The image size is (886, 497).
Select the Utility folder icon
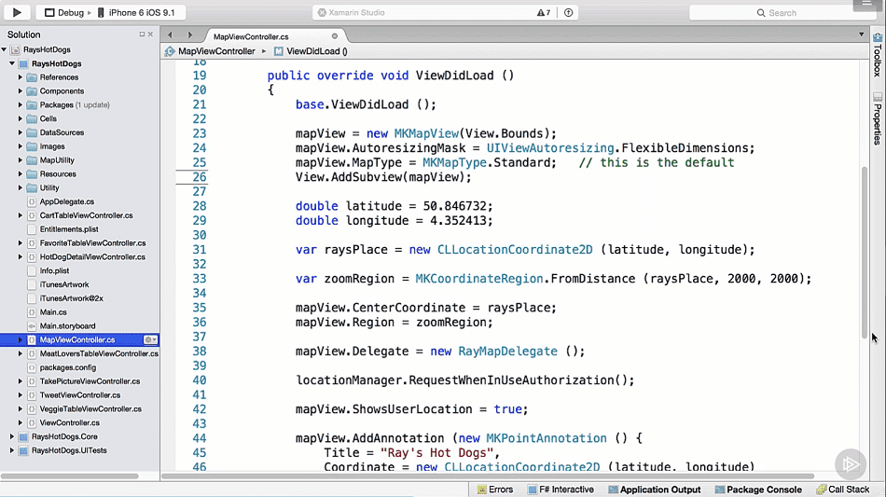click(x=32, y=188)
